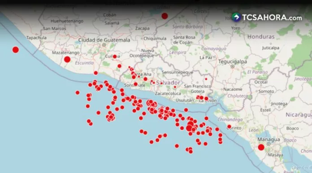
Task: Select the Zacatecoluca label
Action: click(x=168, y=93)
